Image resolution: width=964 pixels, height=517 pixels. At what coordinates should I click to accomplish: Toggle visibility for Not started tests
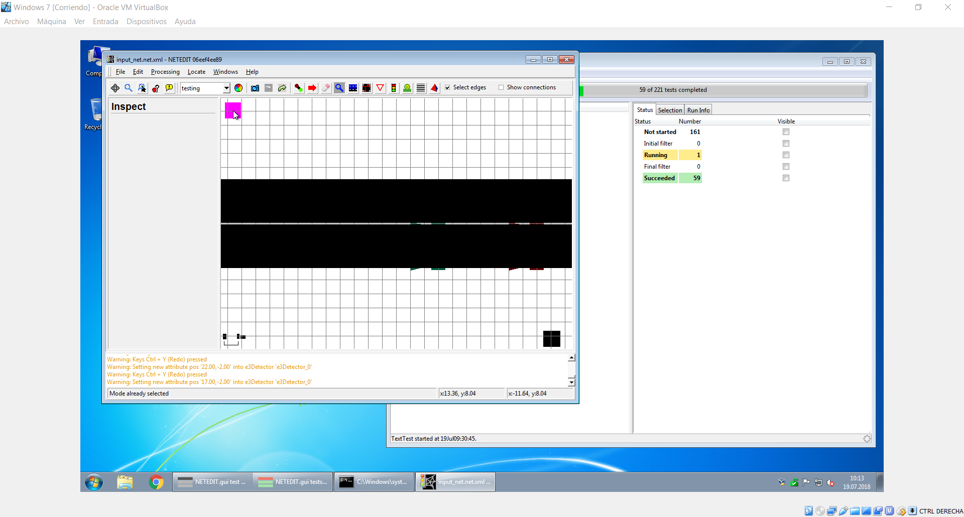786,132
